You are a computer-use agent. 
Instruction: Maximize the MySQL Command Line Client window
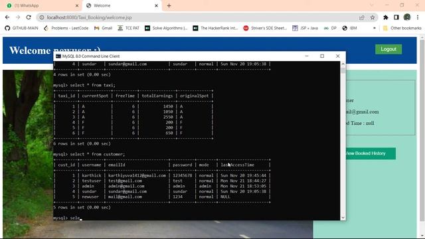[x=322, y=56]
